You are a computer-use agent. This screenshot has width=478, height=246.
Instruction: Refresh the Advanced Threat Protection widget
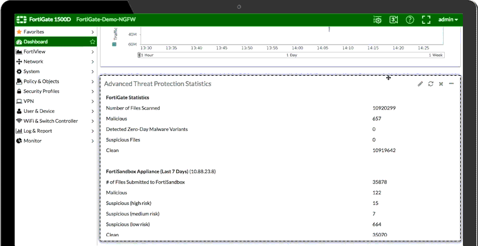[x=431, y=84]
